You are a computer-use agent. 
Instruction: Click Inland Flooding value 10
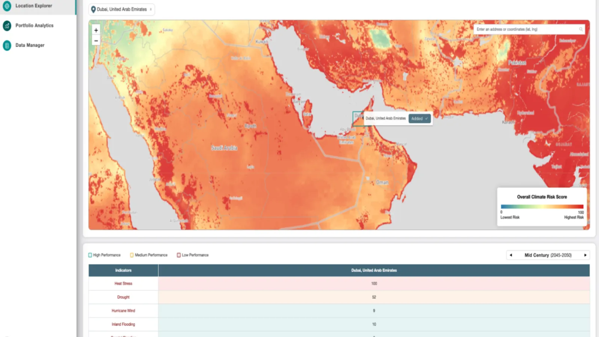tap(374, 324)
